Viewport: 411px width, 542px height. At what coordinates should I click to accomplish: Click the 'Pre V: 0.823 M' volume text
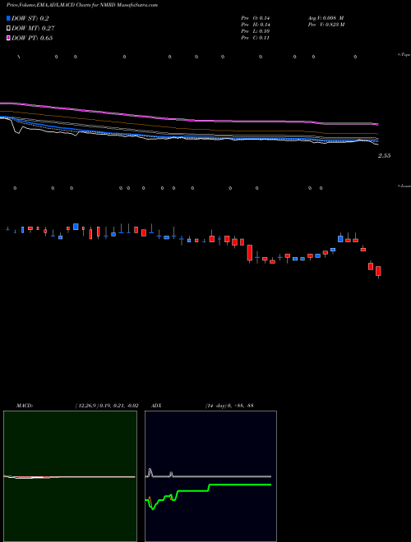[x=326, y=25]
